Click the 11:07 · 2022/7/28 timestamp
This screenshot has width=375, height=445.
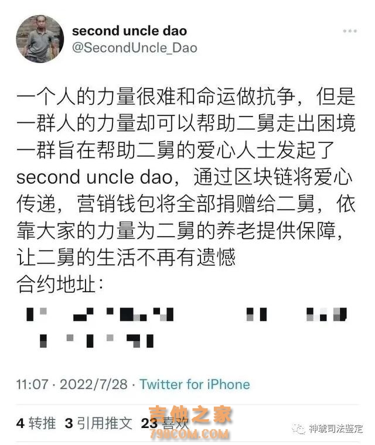72,384
